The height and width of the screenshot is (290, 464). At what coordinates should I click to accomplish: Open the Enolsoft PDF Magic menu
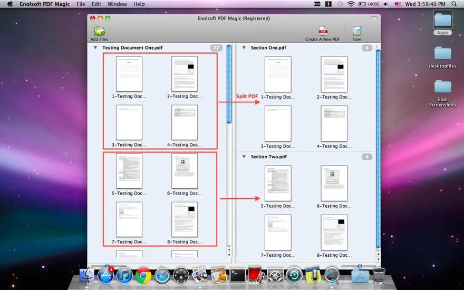coord(45,4)
